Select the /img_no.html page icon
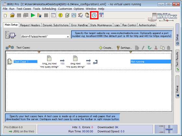This screenshot has height=136, width=182. (49, 58)
